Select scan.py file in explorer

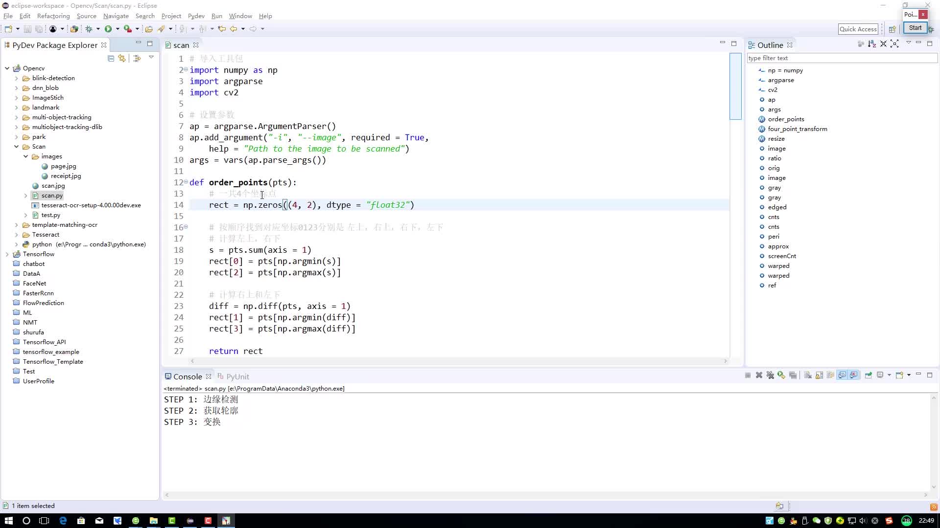pos(51,196)
